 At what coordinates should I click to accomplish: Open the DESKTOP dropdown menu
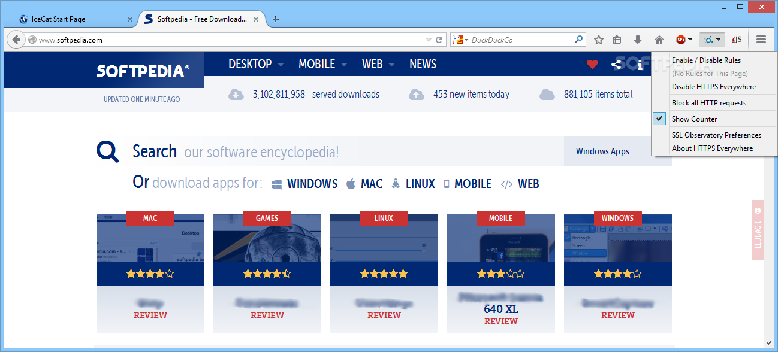coord(256,64)
